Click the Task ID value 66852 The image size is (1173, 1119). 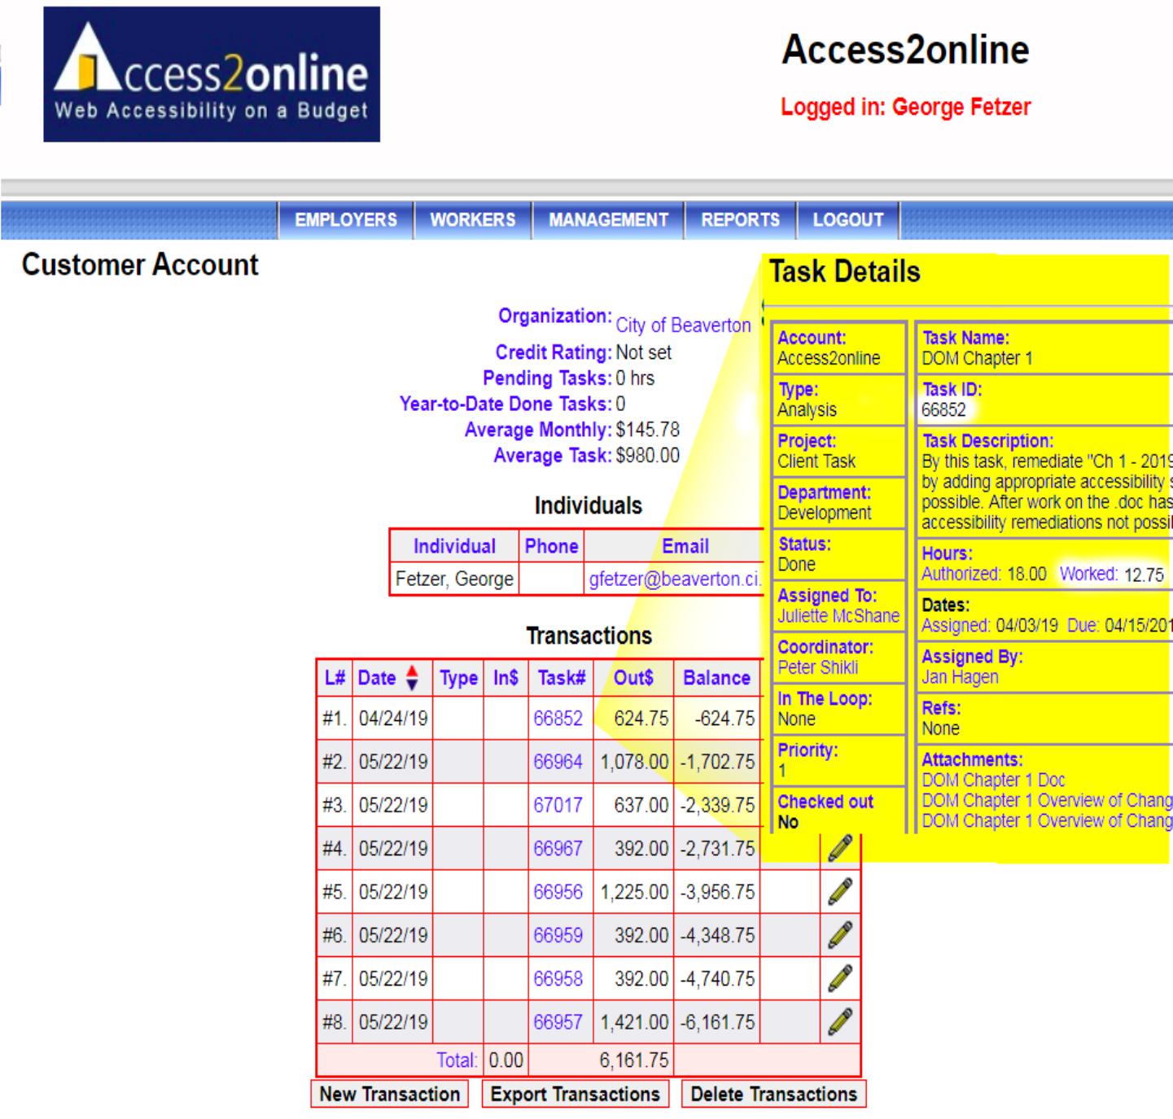tap(943, 409)
